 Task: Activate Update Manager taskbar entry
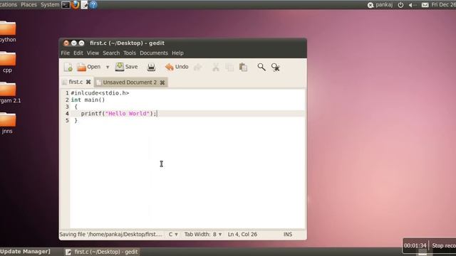25,252
